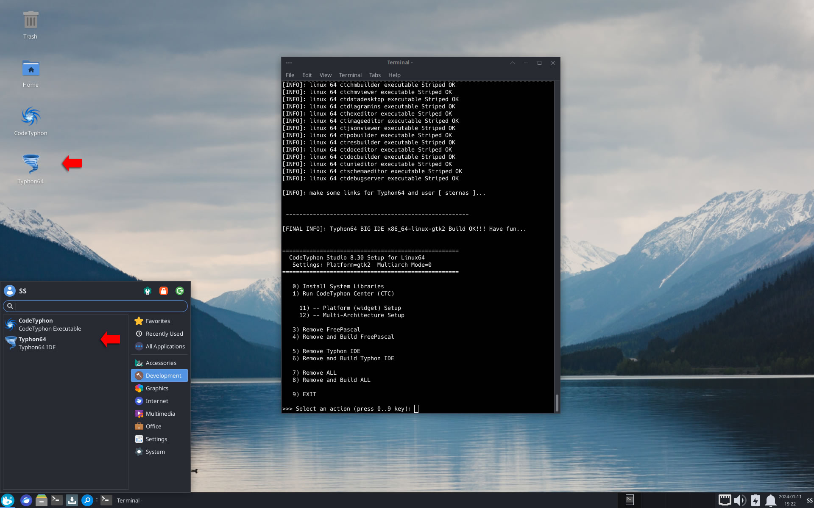Select the Internet category
This screenshot has height=508, width=814.
[x=159, y=401]
